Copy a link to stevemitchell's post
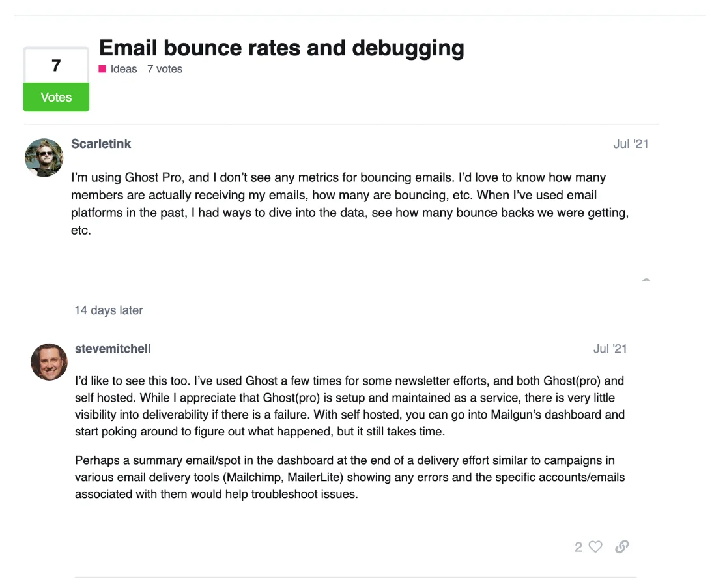The image size is (727, 588). click(x=621, y=547)
